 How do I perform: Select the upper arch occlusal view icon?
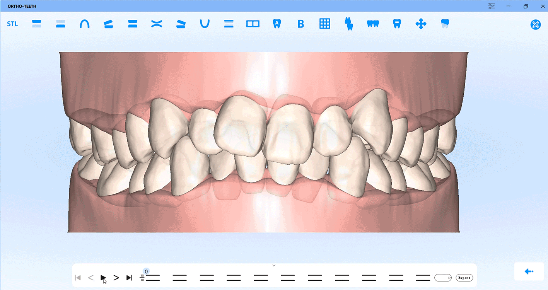(84, 24)
